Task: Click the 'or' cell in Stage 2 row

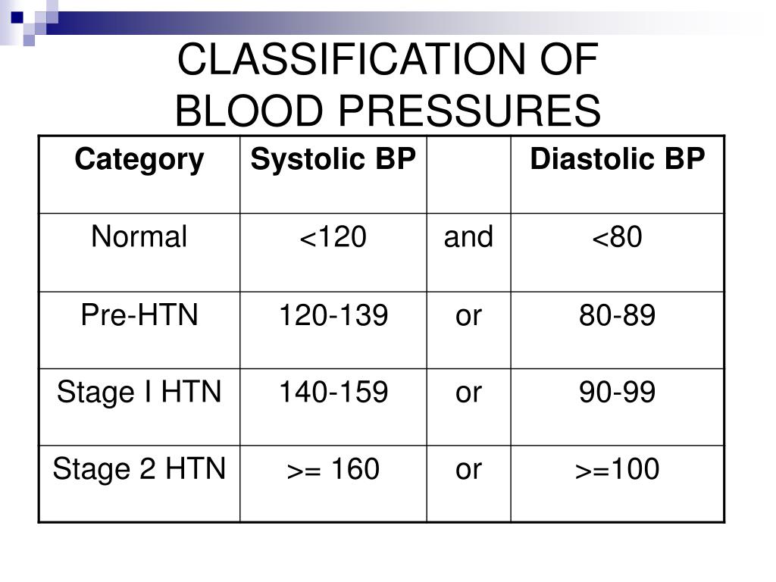Action: [468, 483]
